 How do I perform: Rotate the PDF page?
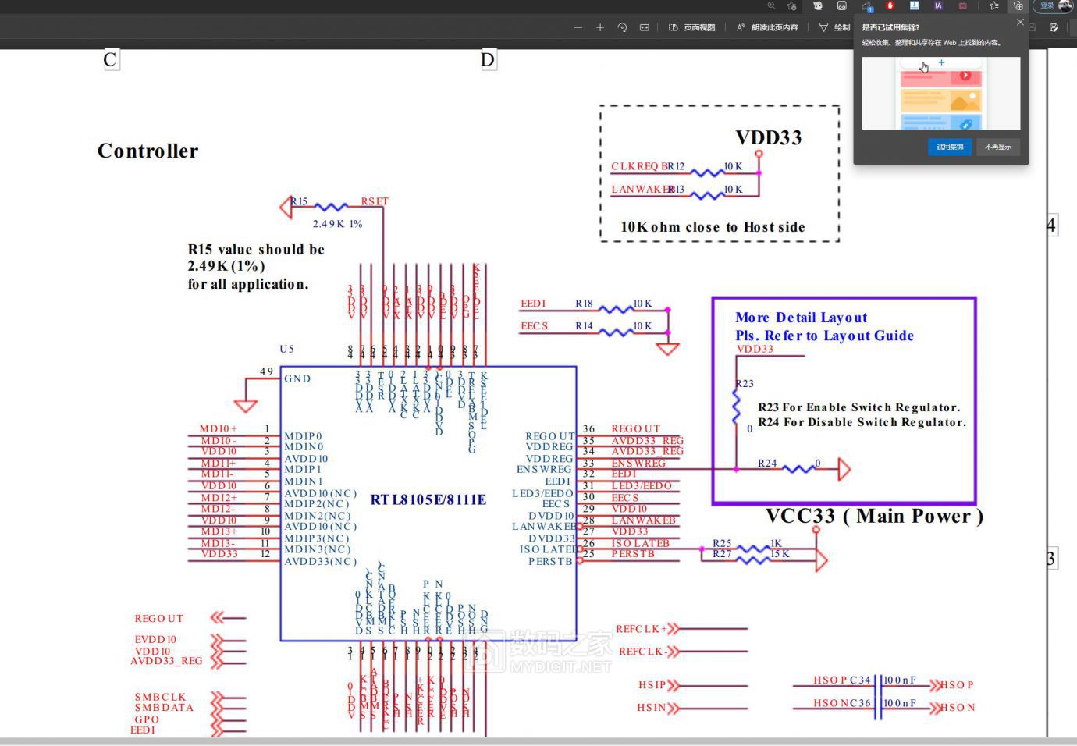[622, 27]
